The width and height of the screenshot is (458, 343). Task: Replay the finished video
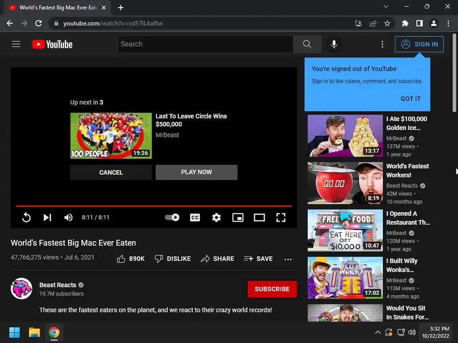(26, 218)
